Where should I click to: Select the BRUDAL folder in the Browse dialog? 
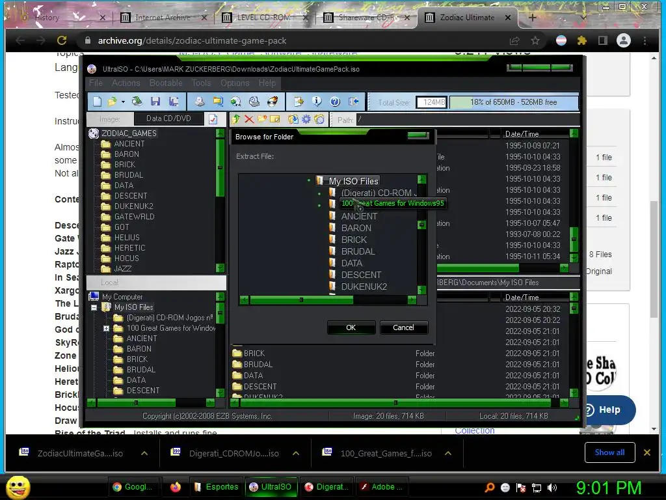coord(358,251)
